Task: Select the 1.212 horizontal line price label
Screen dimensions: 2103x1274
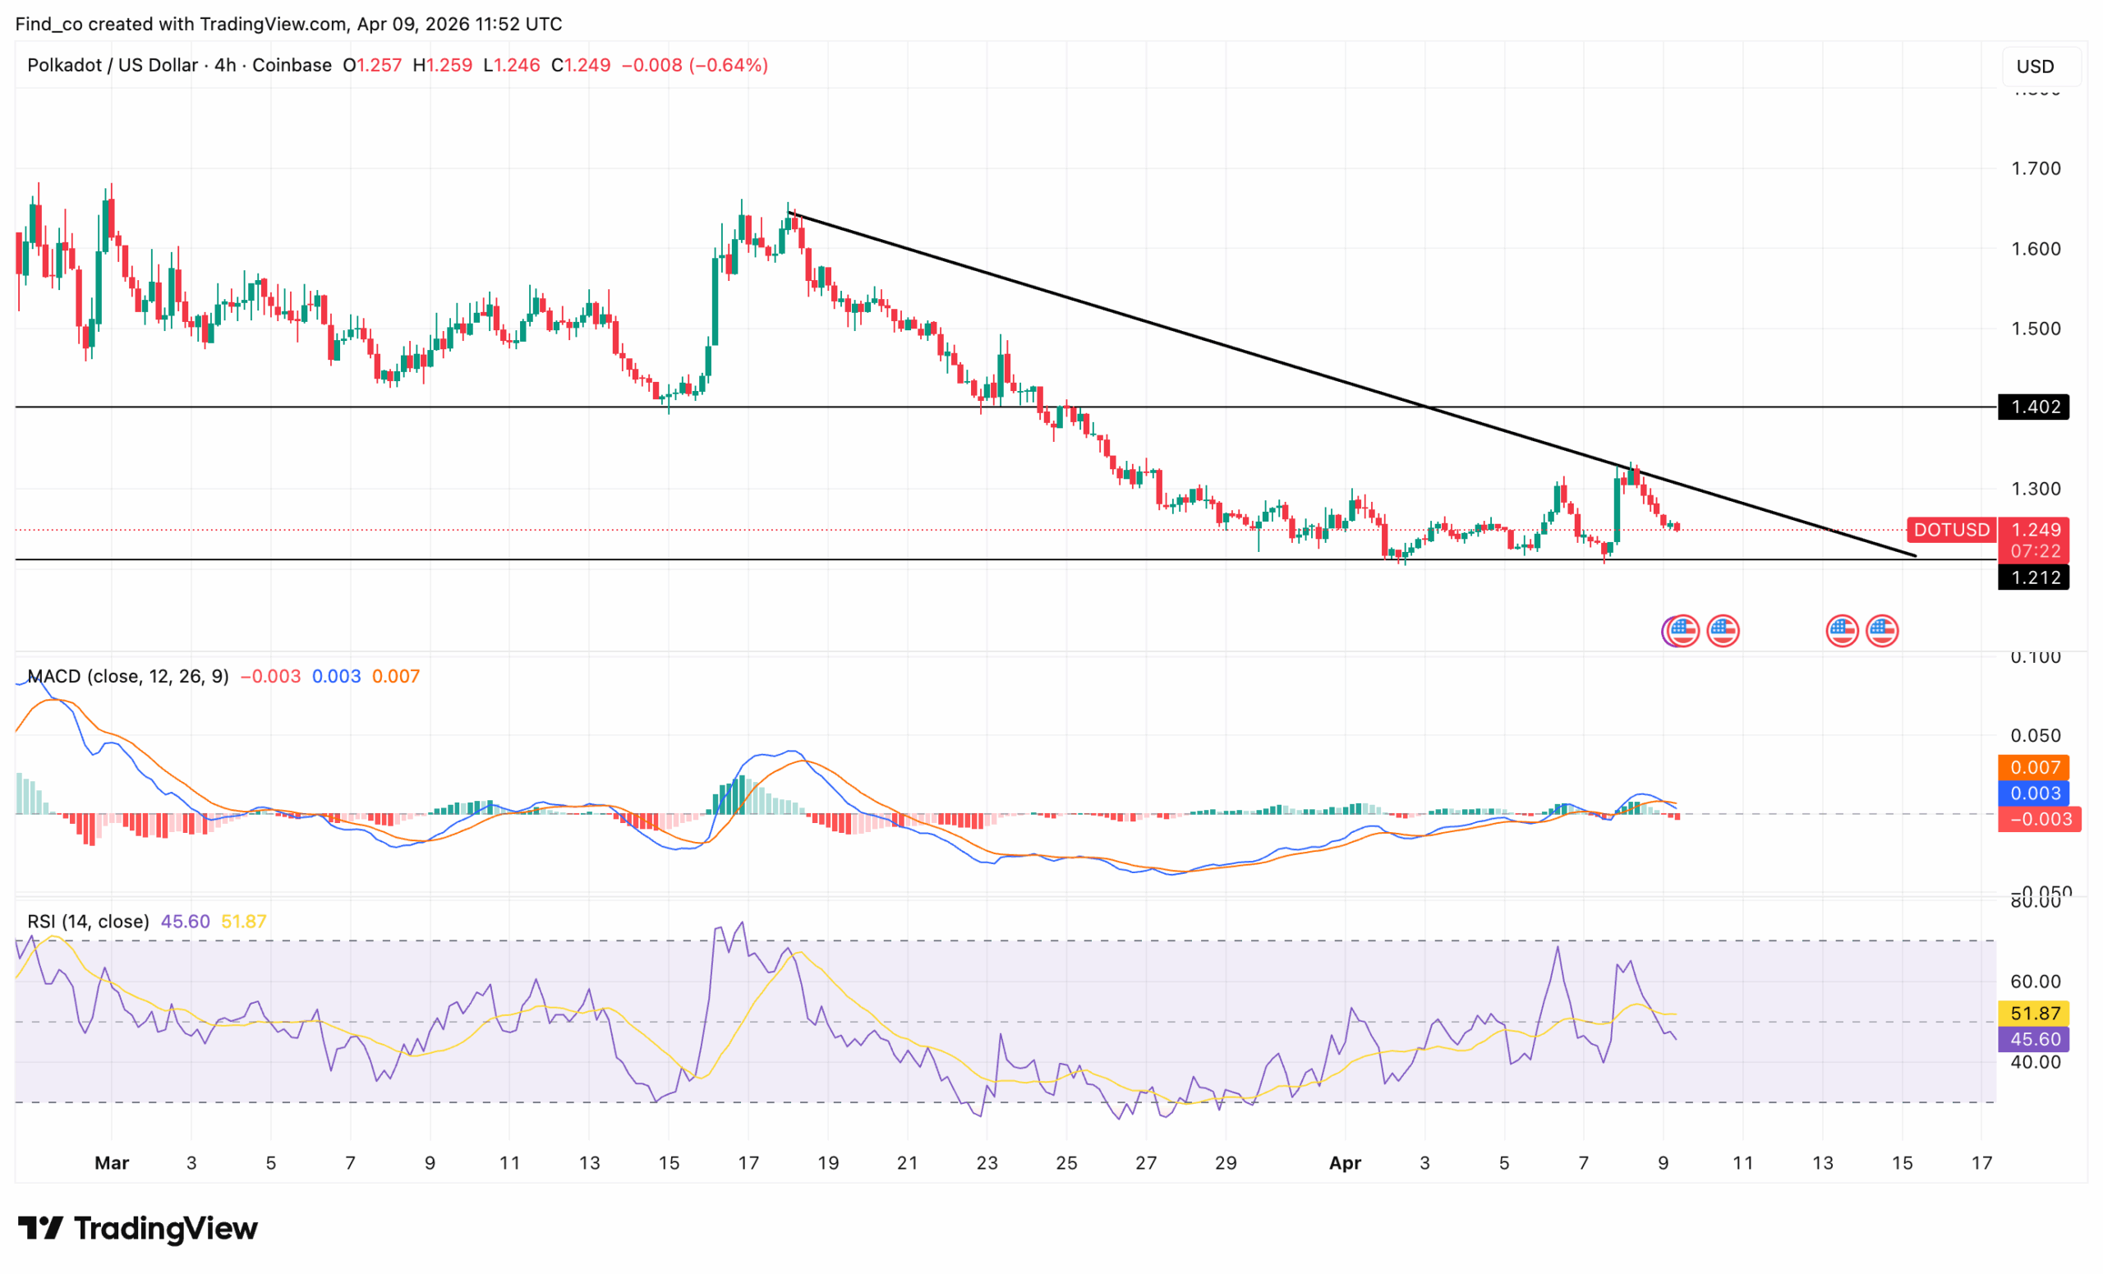Action: 2034,577
